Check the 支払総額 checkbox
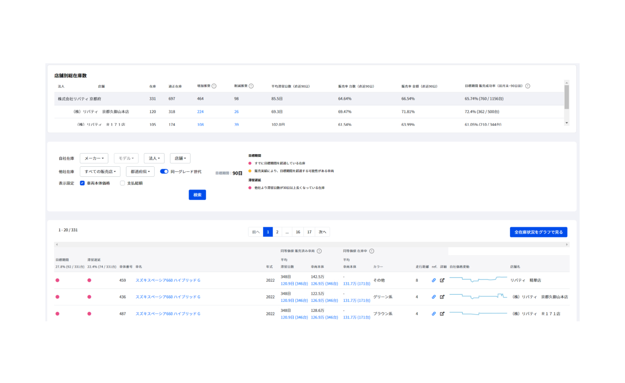The height and width of the screenshot is (383, 625). point(122,183)
